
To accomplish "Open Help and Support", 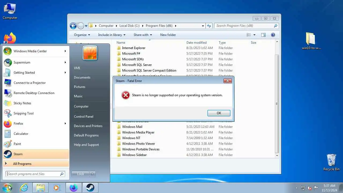I will point(86,145).
